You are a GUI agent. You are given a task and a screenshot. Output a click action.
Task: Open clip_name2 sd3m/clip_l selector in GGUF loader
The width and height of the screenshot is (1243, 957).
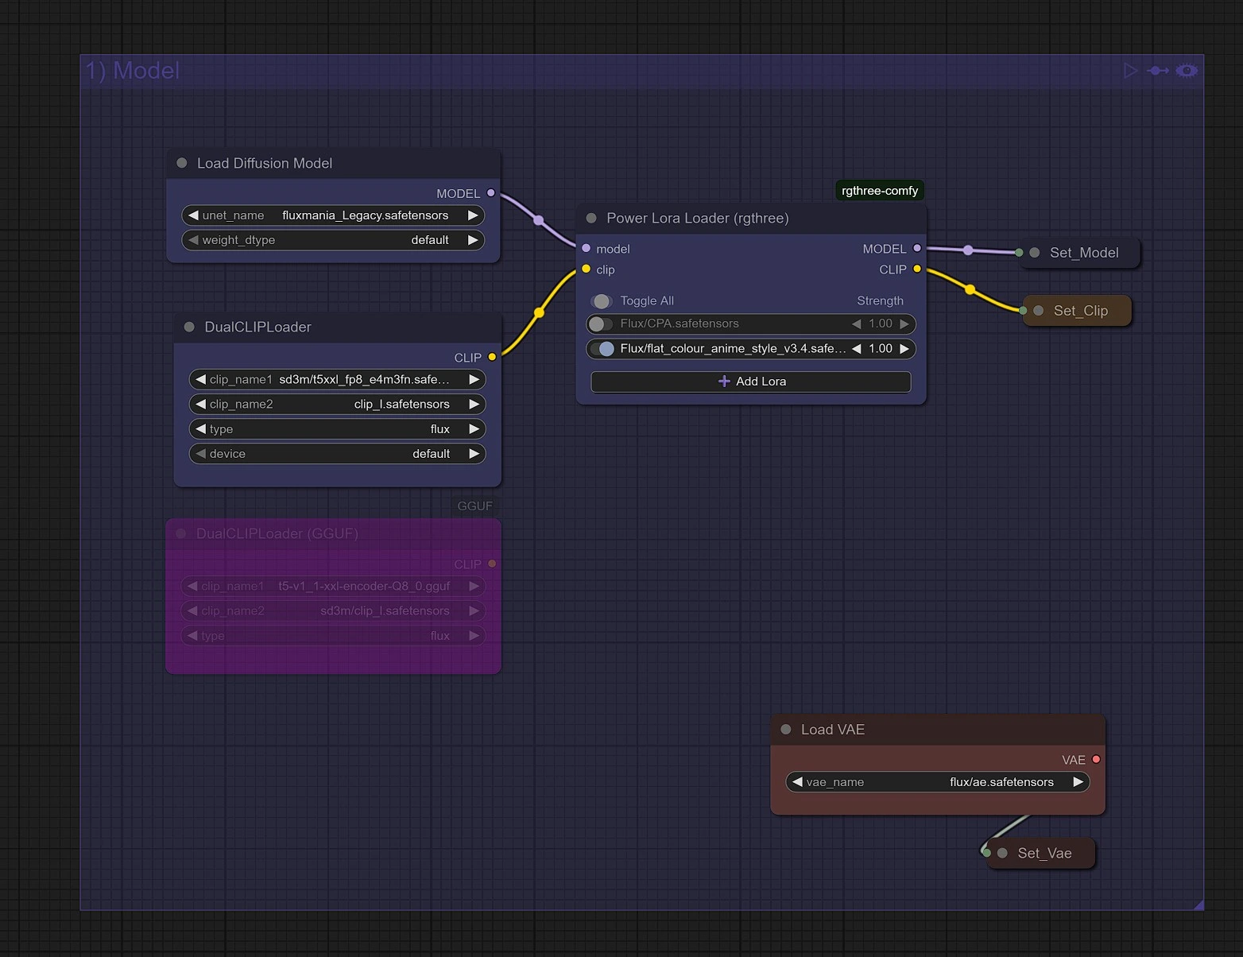point(333,611)
